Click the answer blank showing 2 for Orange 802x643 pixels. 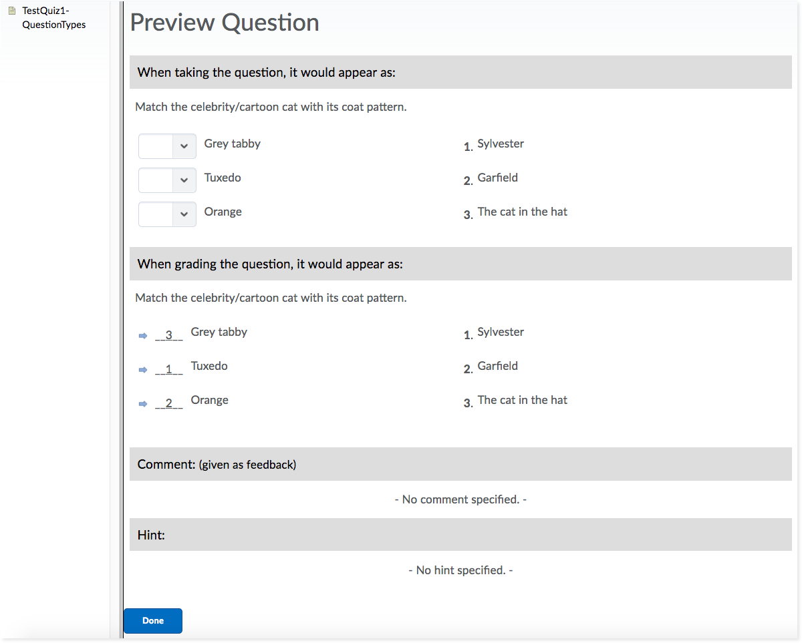(169, 403)
